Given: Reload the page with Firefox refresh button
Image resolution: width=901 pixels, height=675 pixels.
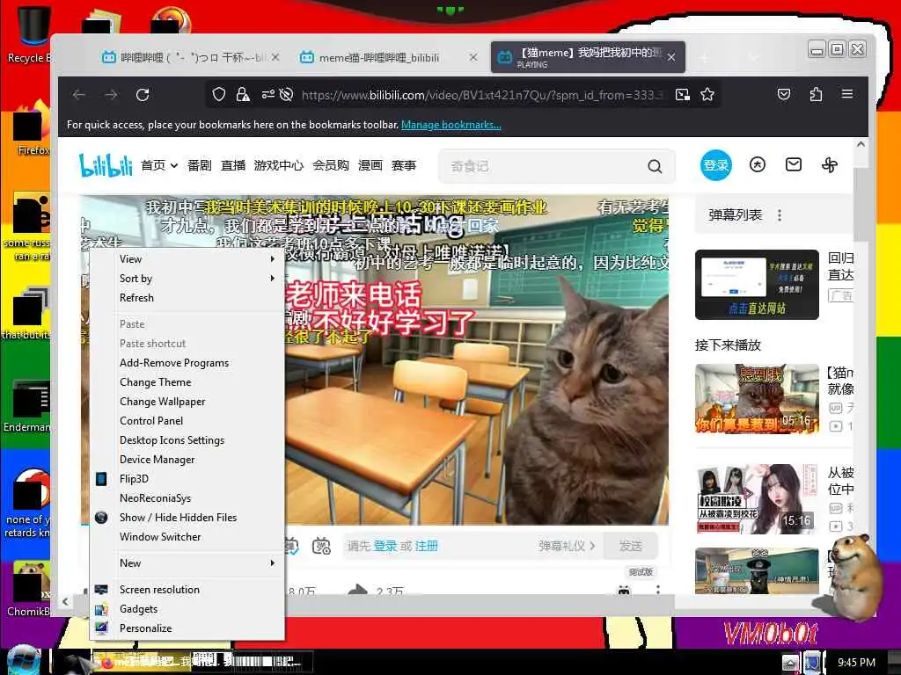Looking at the screenshot, I should (x=143, y=95).
